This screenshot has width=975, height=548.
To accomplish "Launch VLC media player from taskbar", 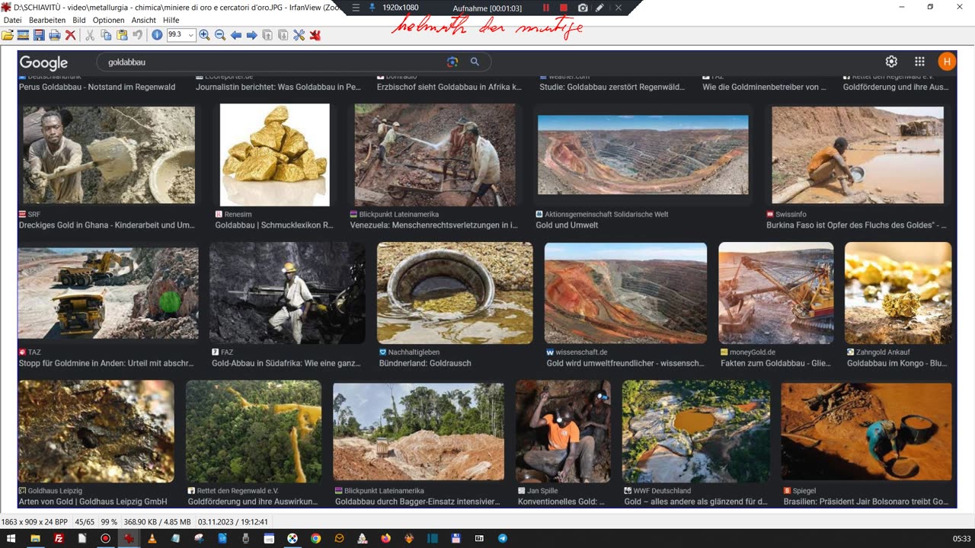I will (x=152, y=538).
